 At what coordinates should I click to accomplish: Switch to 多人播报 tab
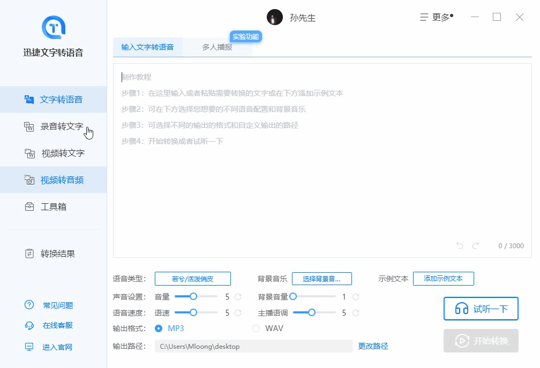[x=217, y=47]
